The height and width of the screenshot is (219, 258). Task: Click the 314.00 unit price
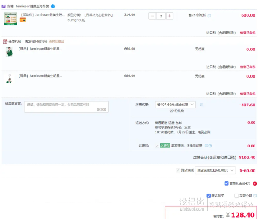129,15
